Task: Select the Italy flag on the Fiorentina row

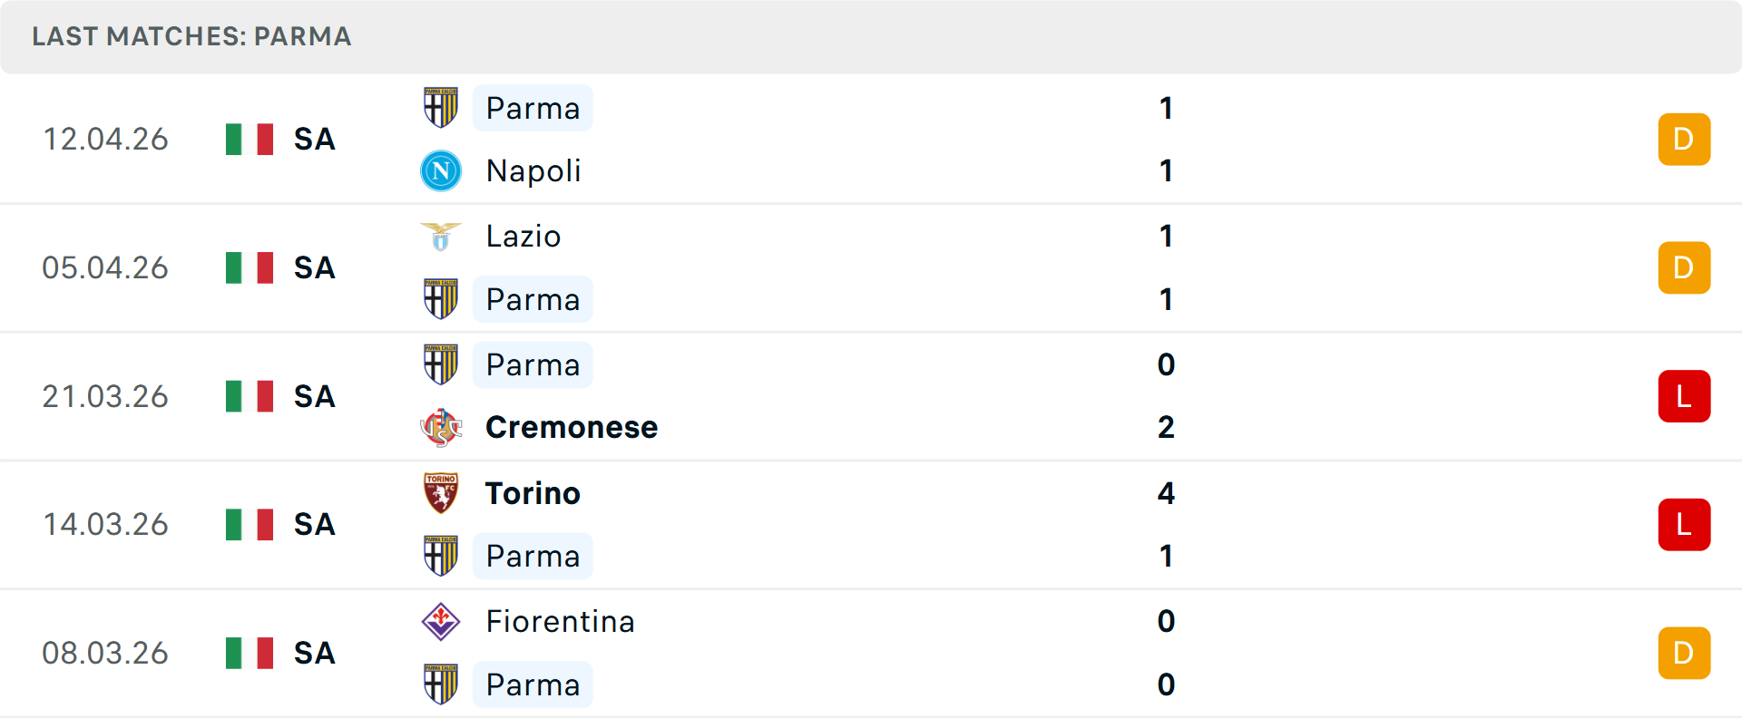Action: (249, 653)
